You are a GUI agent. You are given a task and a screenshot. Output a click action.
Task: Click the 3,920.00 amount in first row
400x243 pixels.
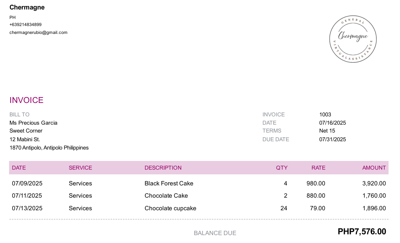[x=374, y=183]
